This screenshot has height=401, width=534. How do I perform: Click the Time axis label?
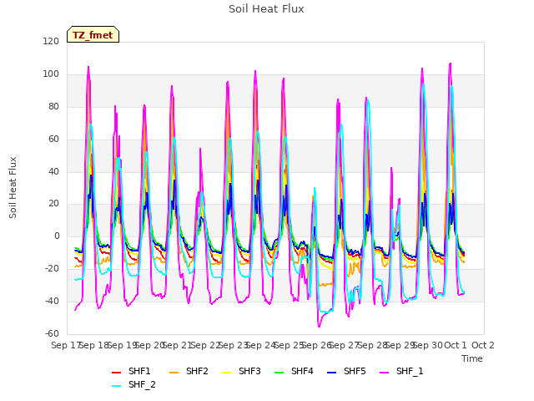coord(472,358)
